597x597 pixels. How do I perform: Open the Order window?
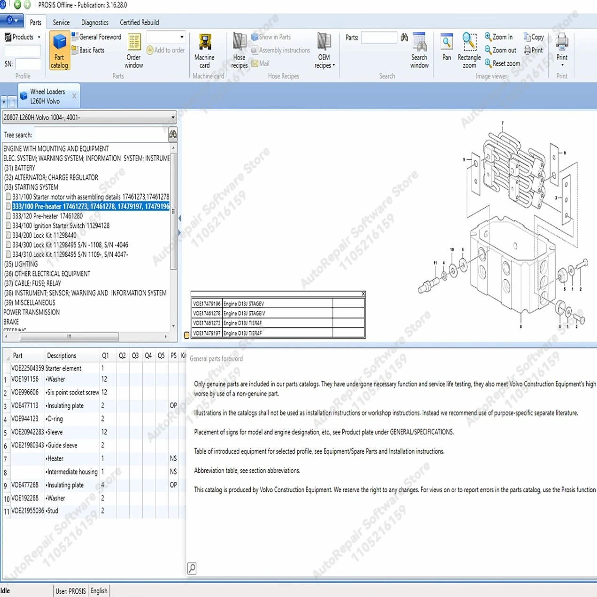(x=134, y=51)
